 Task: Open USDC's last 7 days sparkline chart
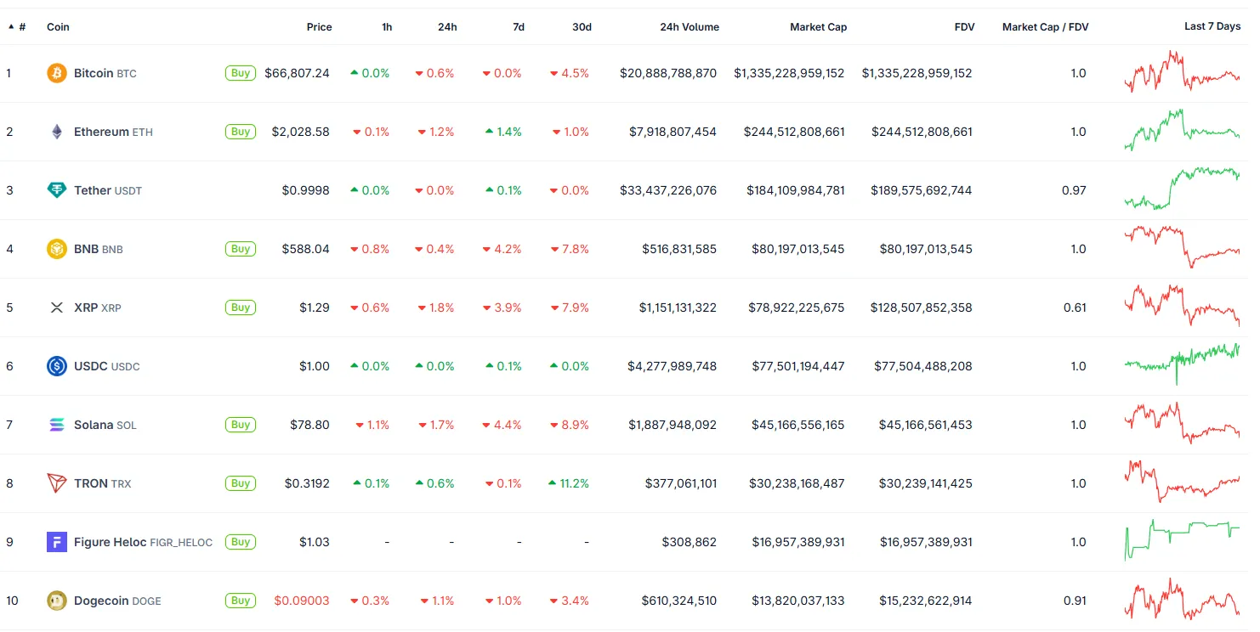click(x=1182, y=364)
